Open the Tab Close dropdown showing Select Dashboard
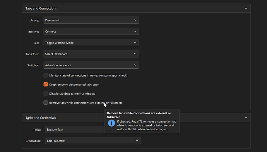267x152 pixels. point(91,54)
